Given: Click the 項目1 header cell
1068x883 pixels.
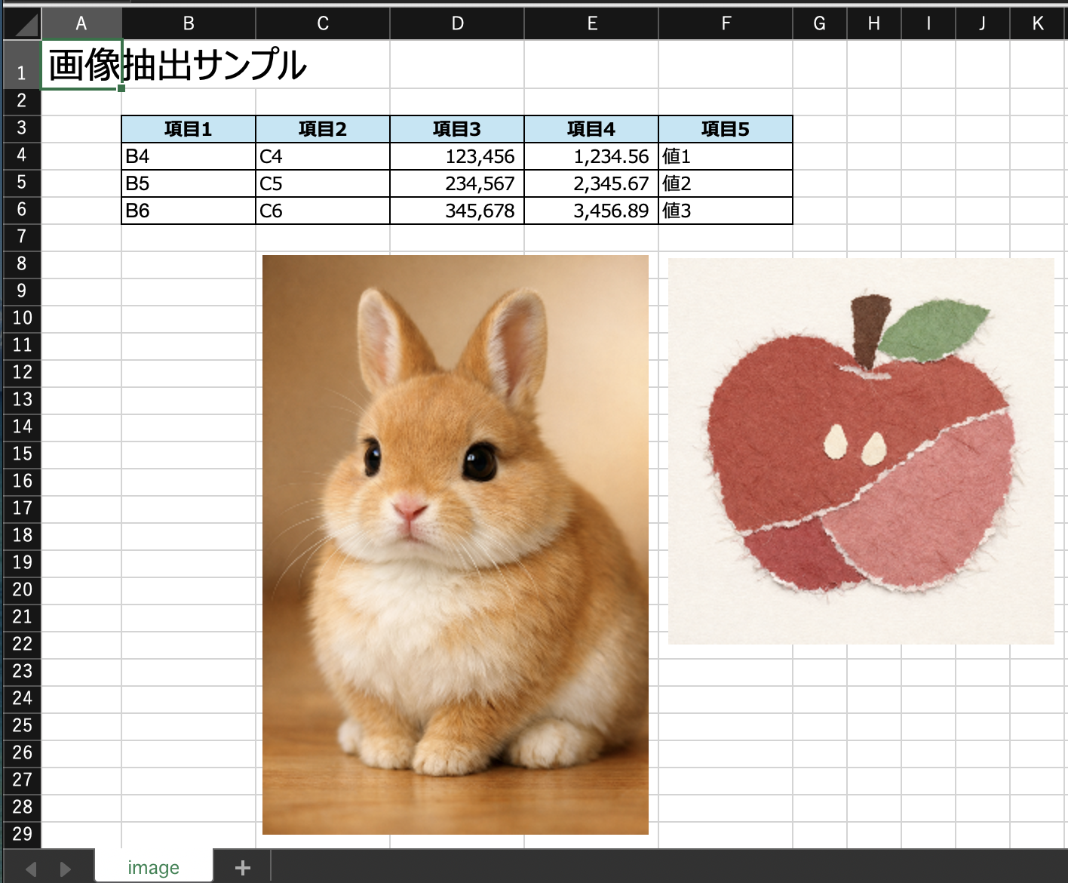Looking at the screenshot, I should (x=188, y=128).
